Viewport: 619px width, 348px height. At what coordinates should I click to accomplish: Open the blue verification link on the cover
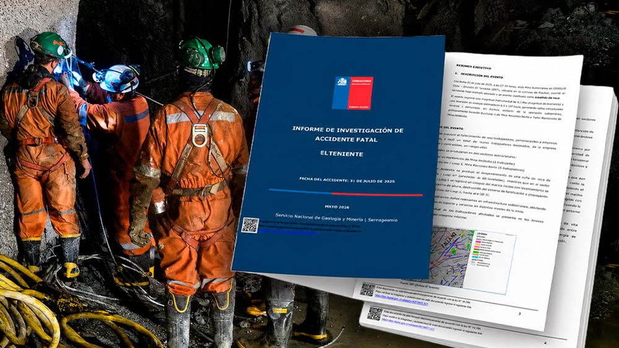pyautogui.click(x=287, y=234)
